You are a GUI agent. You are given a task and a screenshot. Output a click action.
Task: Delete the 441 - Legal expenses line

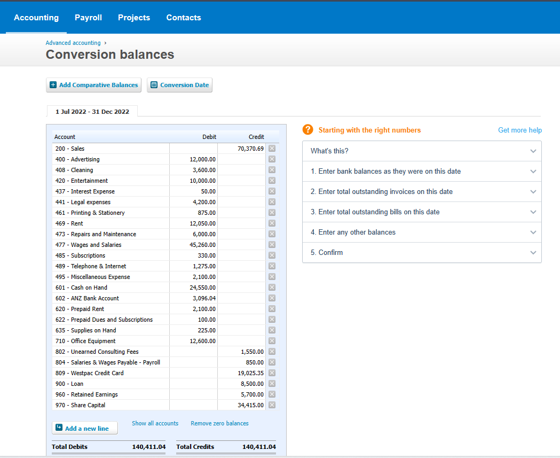(x=272, y=202)
